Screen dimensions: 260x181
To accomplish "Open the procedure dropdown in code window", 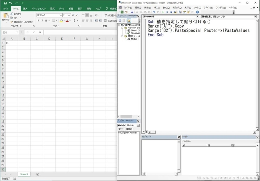I will (x=255, y=17).
